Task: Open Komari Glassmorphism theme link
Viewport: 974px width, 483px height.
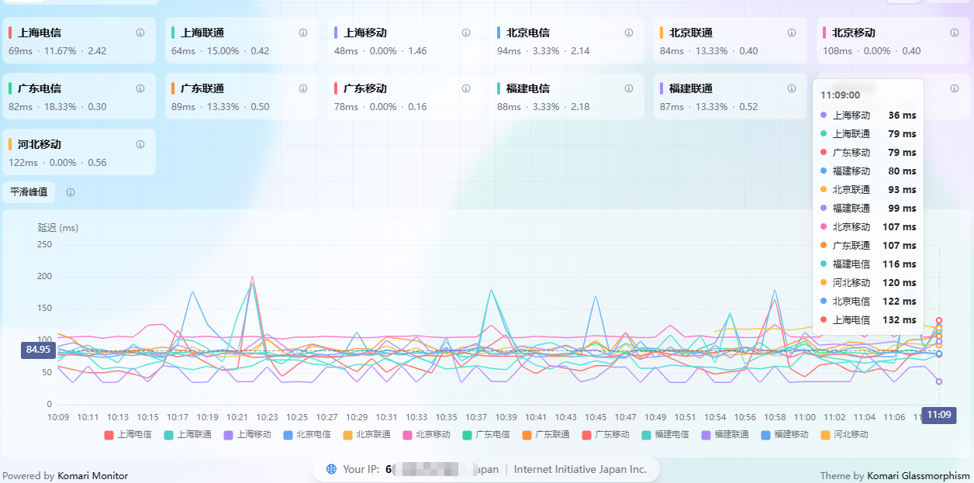Action: [x=918, y=476]
